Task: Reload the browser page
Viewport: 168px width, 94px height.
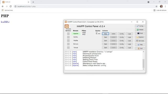Action: point(10,6)
